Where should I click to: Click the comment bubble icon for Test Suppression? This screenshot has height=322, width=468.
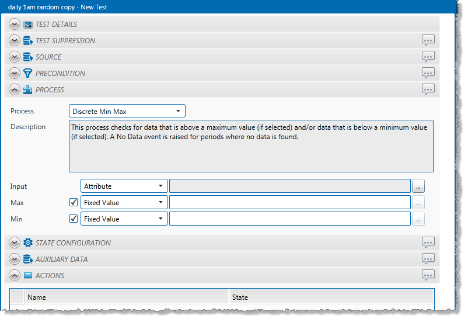point(428,40)
